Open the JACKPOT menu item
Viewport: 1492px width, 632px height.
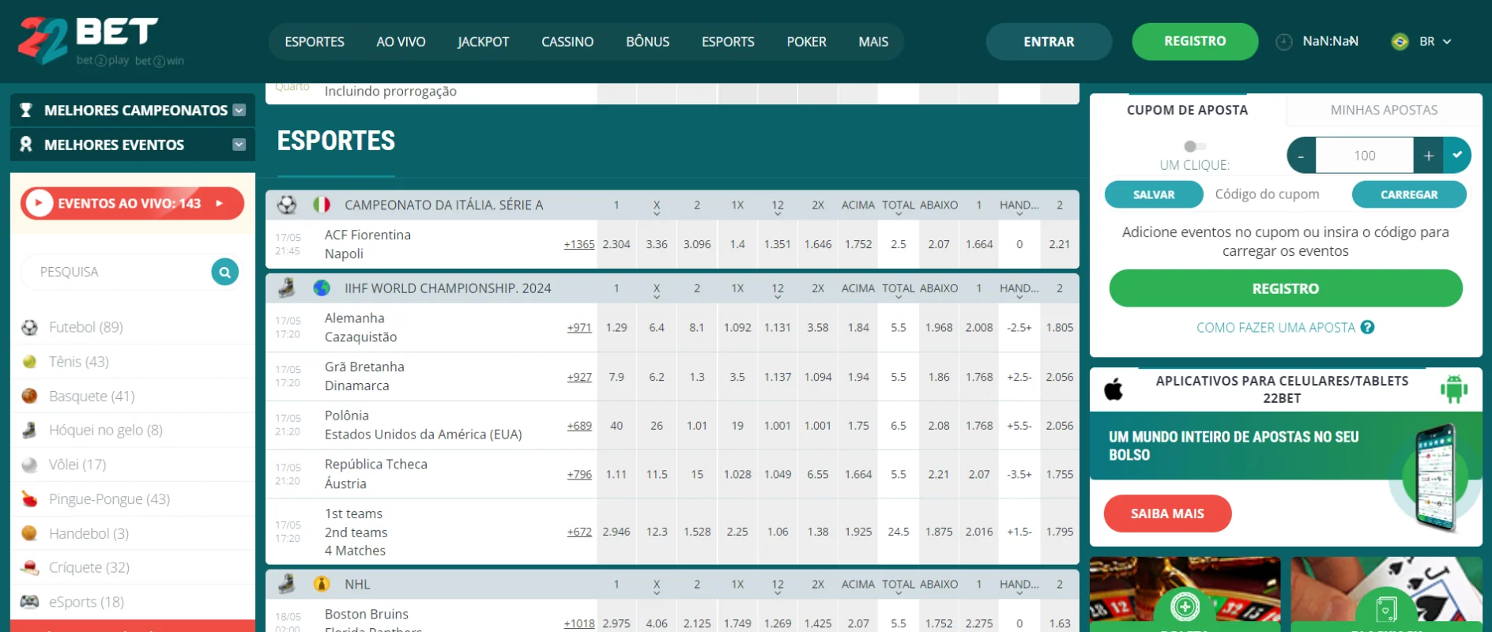pos(483,42)
